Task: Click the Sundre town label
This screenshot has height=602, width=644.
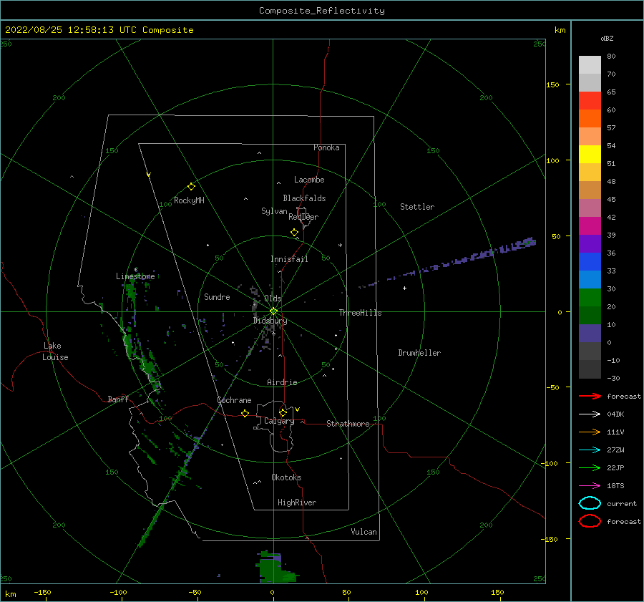Action: tap(217, 296)
